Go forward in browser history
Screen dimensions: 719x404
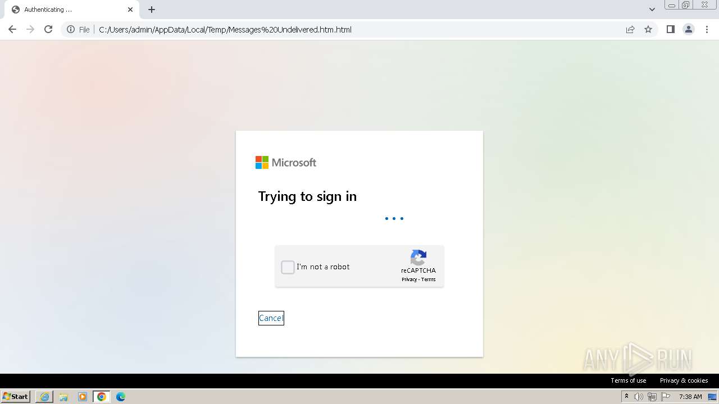pyautogui.click(x=30, y=29)
